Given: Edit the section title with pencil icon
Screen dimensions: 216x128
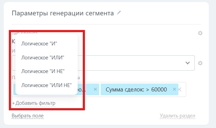Looking at the screenshot, I should point(119,13).
